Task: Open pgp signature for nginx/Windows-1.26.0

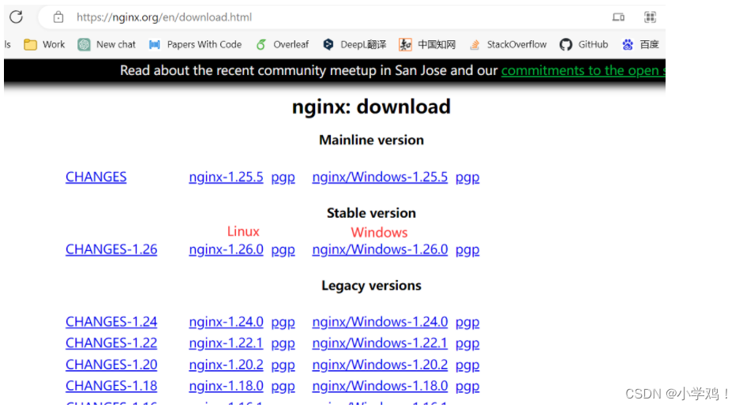Action: (x=467, y=251)
